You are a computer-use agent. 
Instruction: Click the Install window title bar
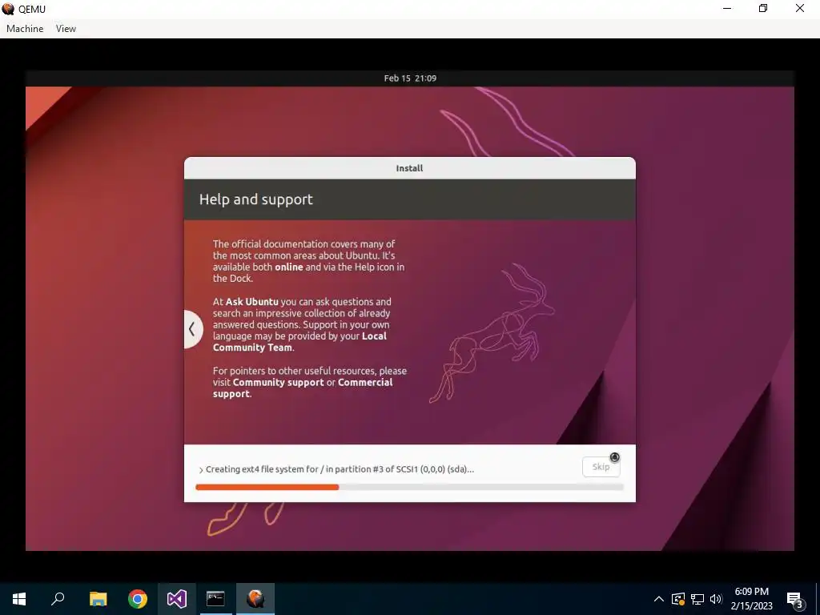[409, 168]
